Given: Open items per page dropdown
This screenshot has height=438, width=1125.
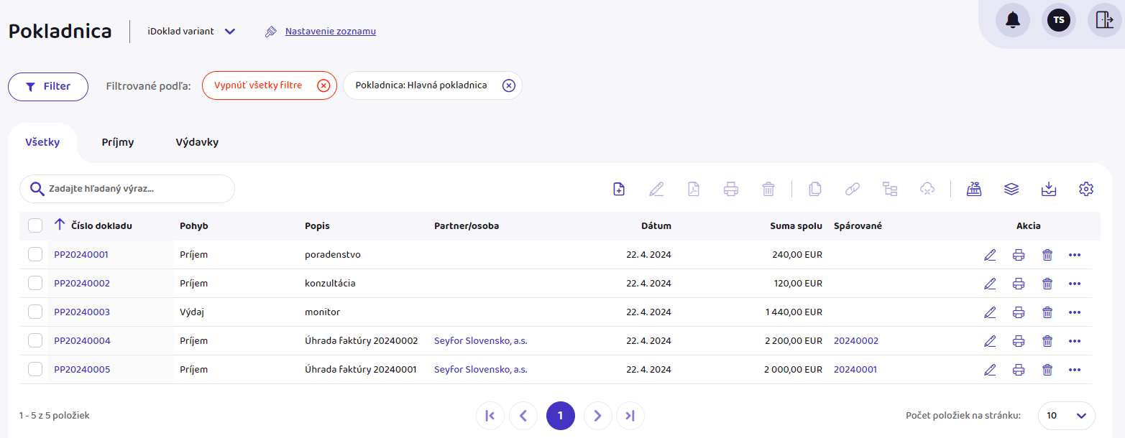Looking at the screenshot, I should tap(1066, 416).
